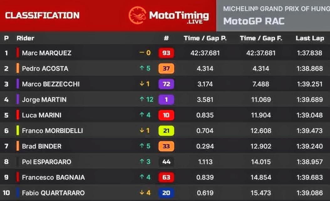
Task: Click Pol ESPARGARO's rider name
Action: 47,162
